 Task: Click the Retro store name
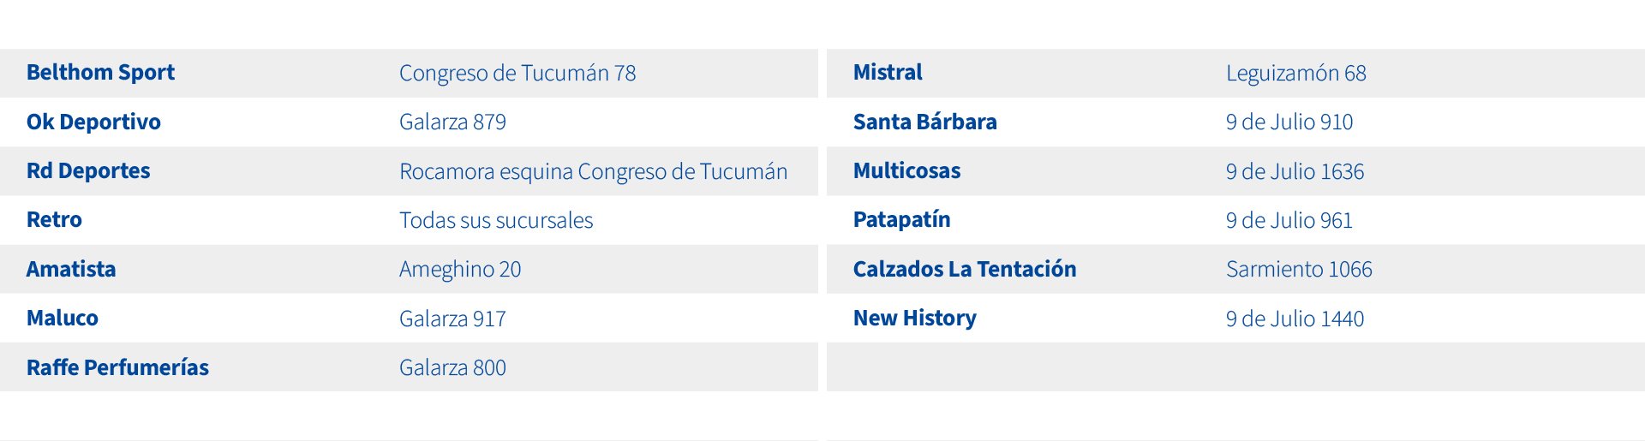[x=54, y=220]
